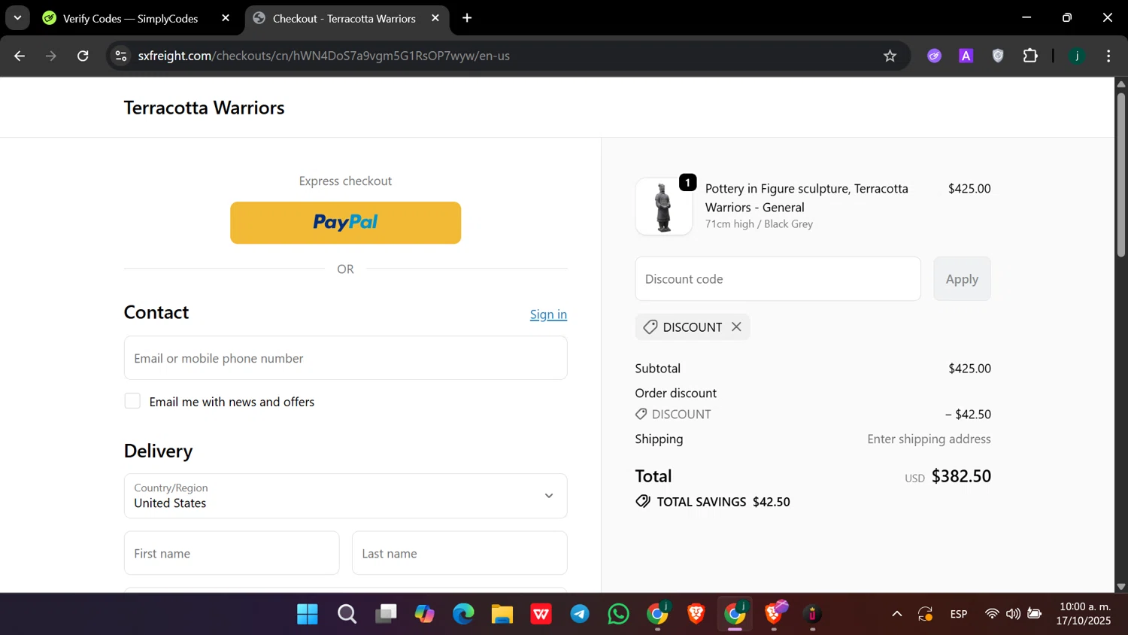The height and width of the screenshot is (635, 1128).
Task: Focus the Email or mobile phone field
Action: [345, 358]
